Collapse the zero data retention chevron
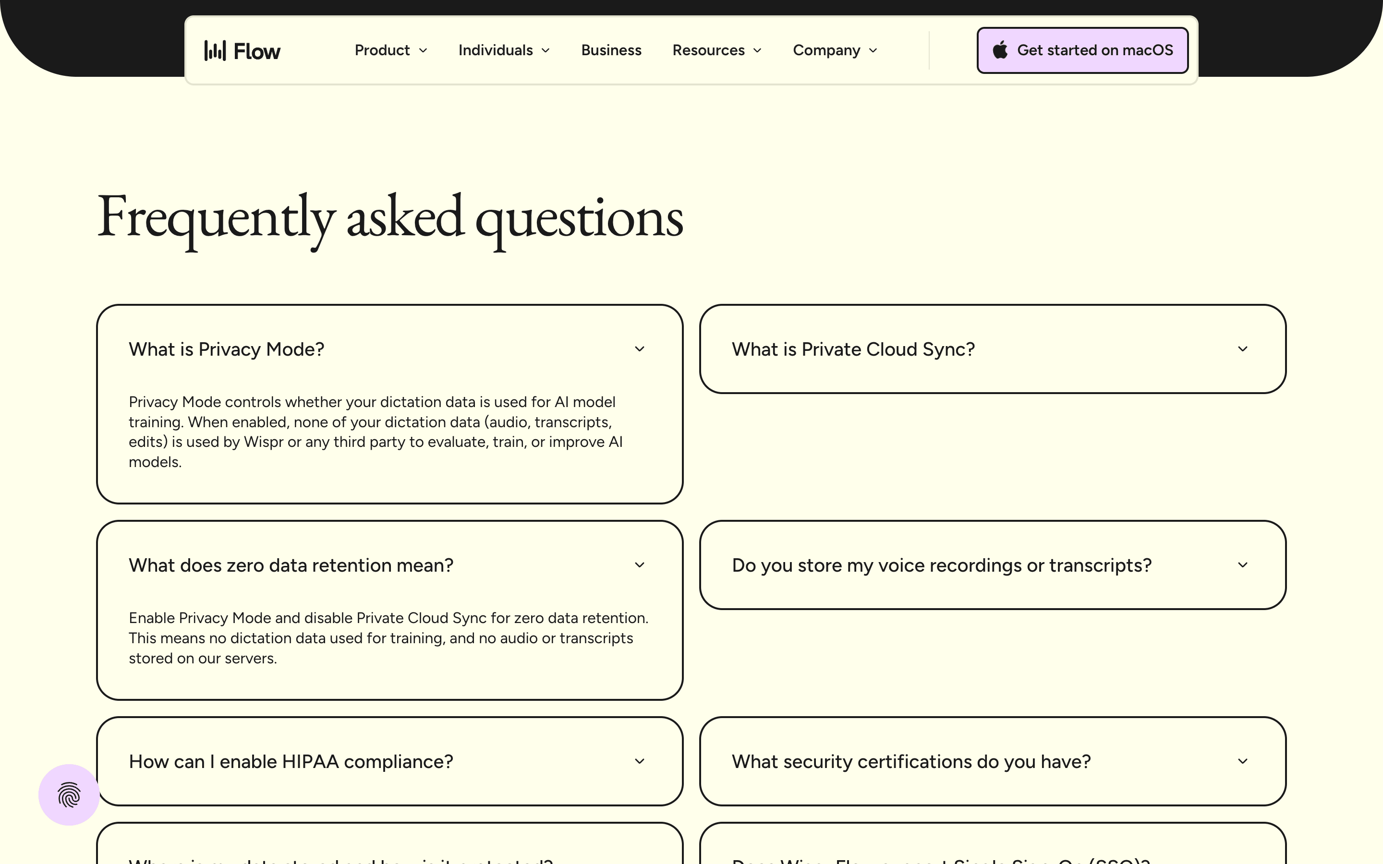Viewport: 1383px width, 864px height. coord(640,565)
